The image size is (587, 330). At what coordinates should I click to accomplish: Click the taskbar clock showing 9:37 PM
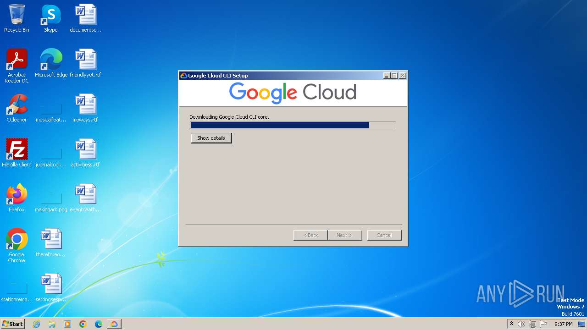[564, 324]
